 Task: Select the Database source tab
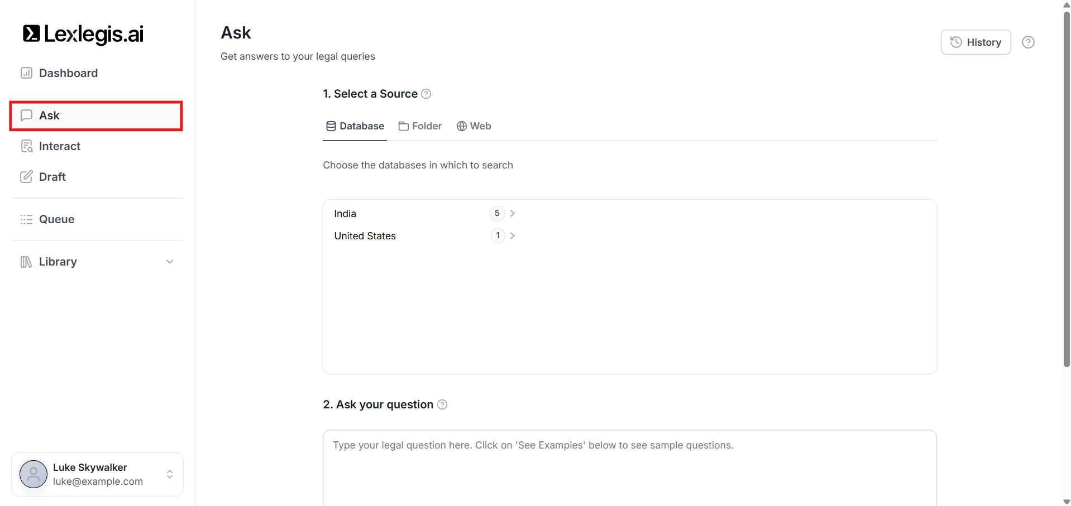355,126
